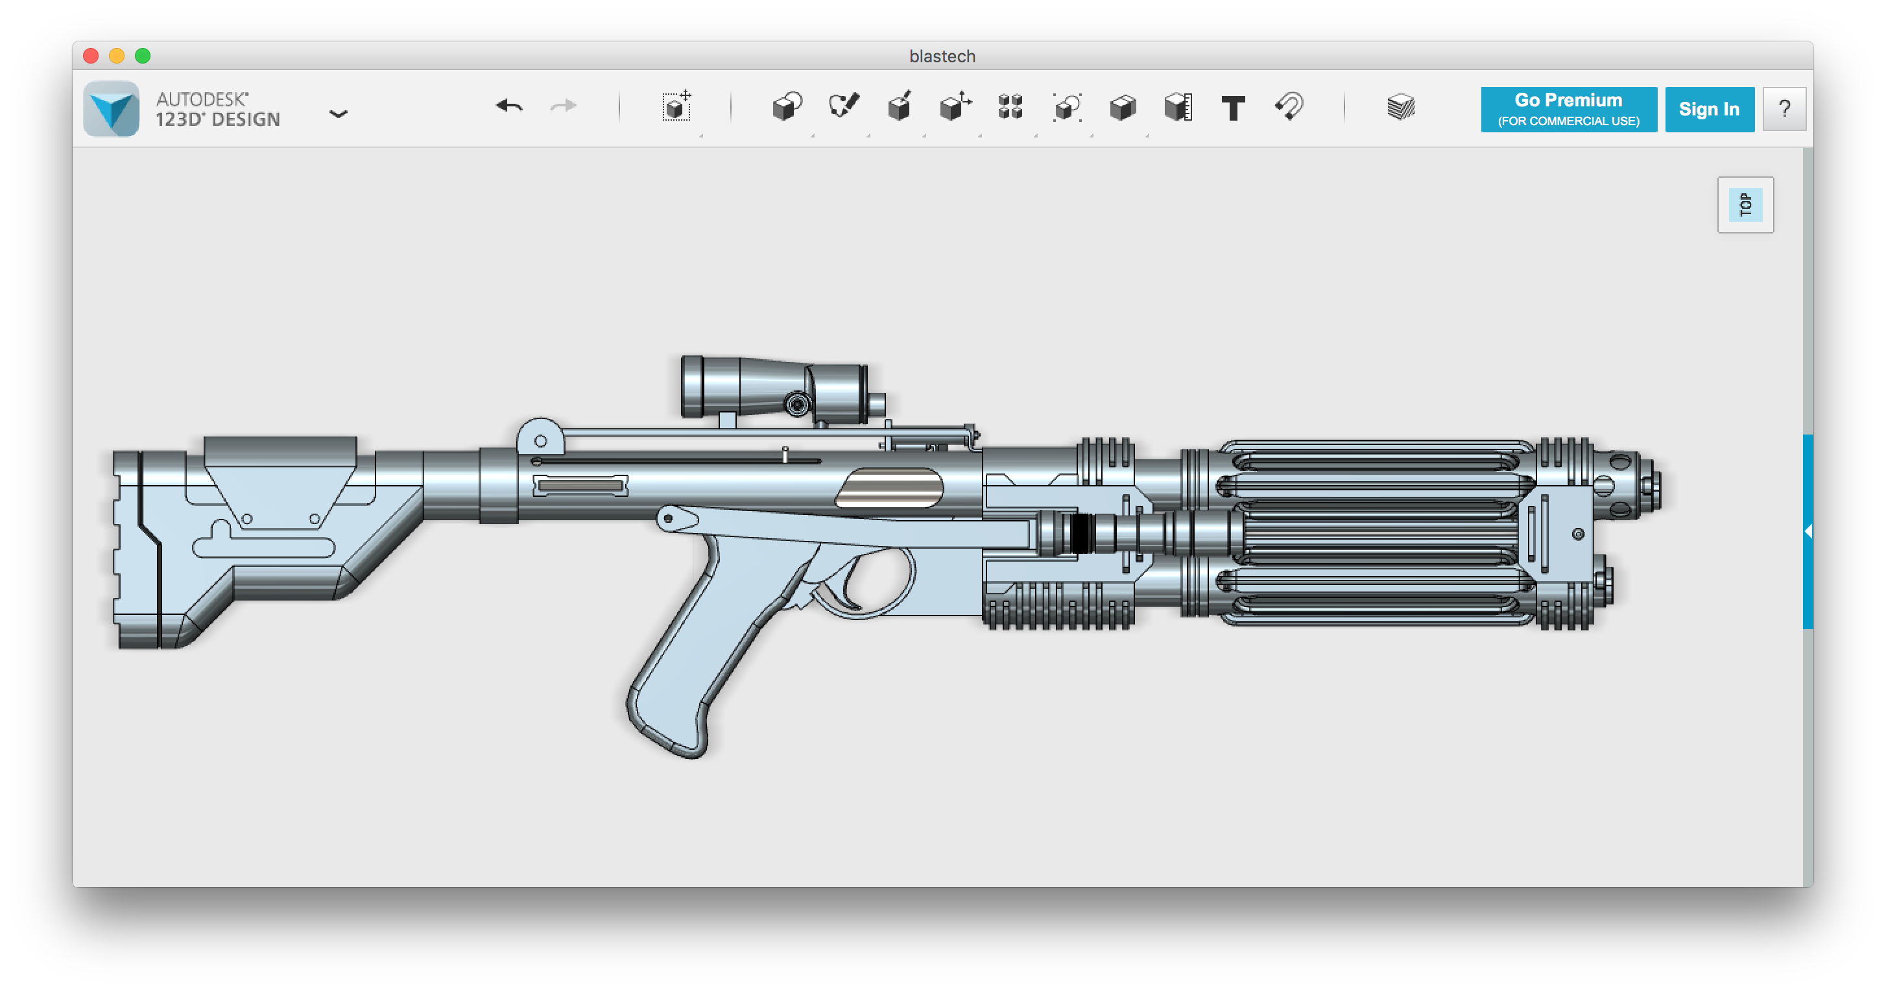Open the Material tool
This screenshot has width=1886, height=991.
[1401, 107]
